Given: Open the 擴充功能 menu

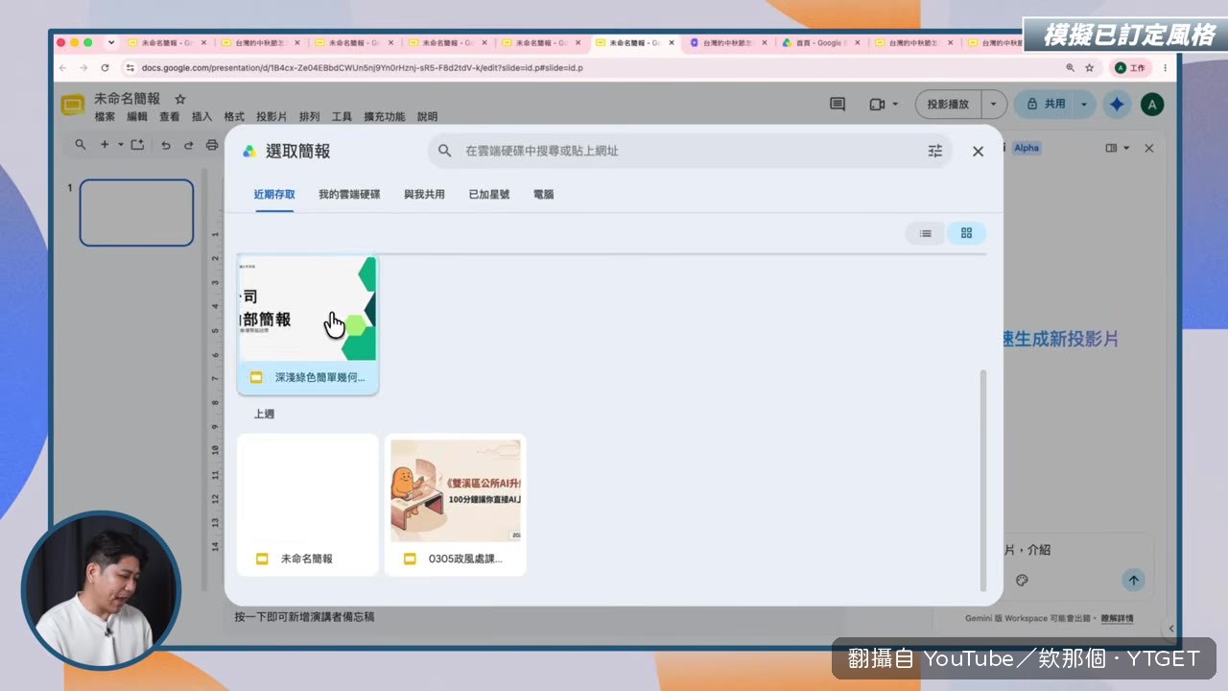Looking at the screenshot, I should click(385, 116).
